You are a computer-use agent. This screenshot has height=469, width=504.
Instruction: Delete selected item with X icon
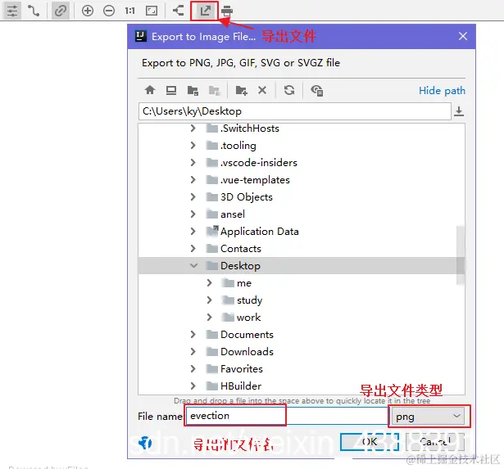(262, 90)
